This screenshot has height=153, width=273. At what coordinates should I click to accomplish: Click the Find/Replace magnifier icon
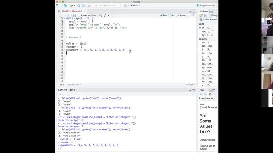(101, 15)
